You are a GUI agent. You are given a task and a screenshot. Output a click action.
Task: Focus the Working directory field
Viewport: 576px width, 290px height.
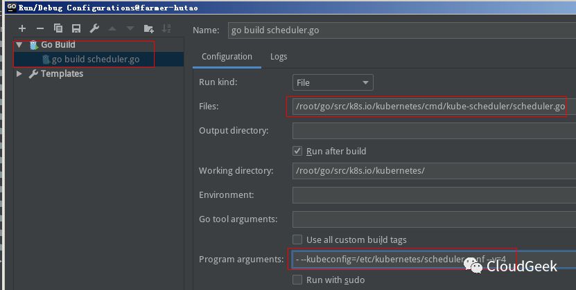[x=434, y=171]
